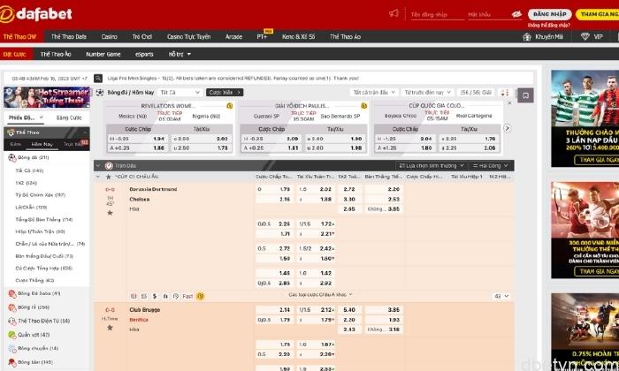Switch to the eSports sub-tab
Viewport: 619px width, 371px height.
144,54
